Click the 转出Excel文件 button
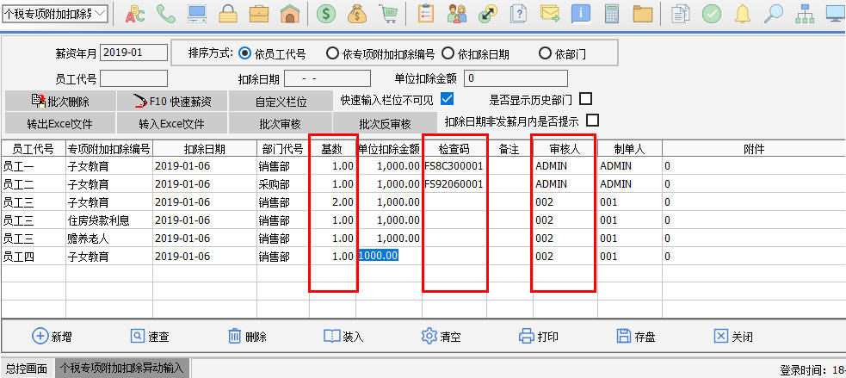 pos(59,123)
